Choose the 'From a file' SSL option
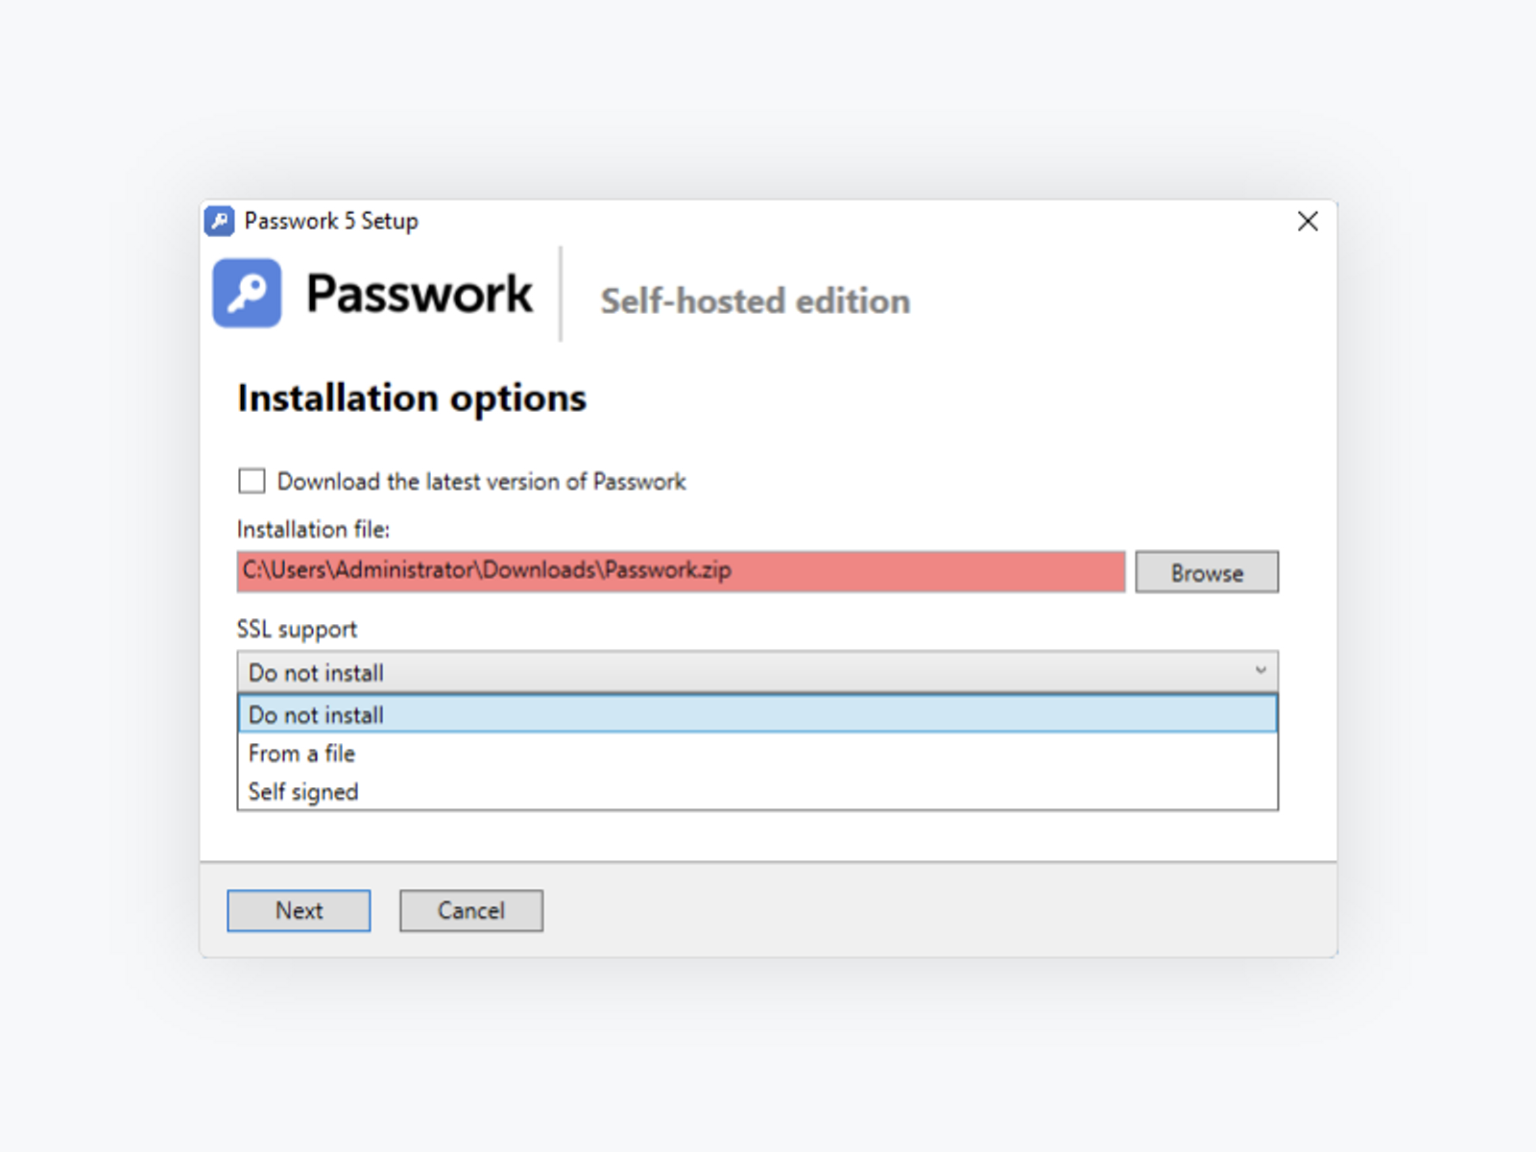Image resolution: width=1536 pixels, height=1152 pixels. tap(301, 754)
